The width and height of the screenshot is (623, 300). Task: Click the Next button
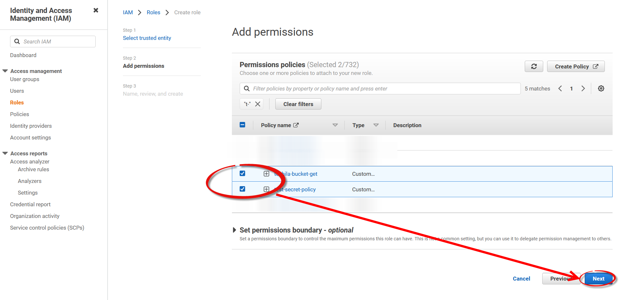click(x=598, y=279)
